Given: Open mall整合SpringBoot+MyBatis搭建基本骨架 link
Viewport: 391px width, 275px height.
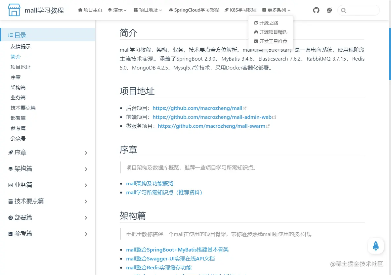Looking at the screenshot, I should pyautogui.click(x=177, y=250).
